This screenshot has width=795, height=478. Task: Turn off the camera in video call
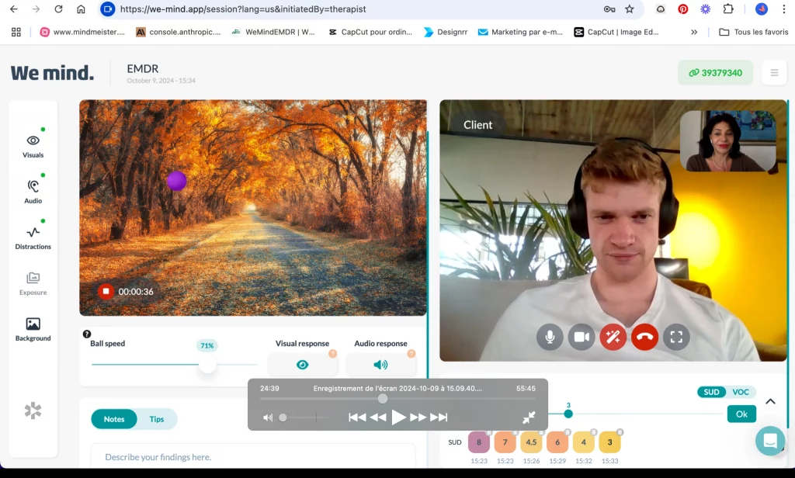point(581,337)
